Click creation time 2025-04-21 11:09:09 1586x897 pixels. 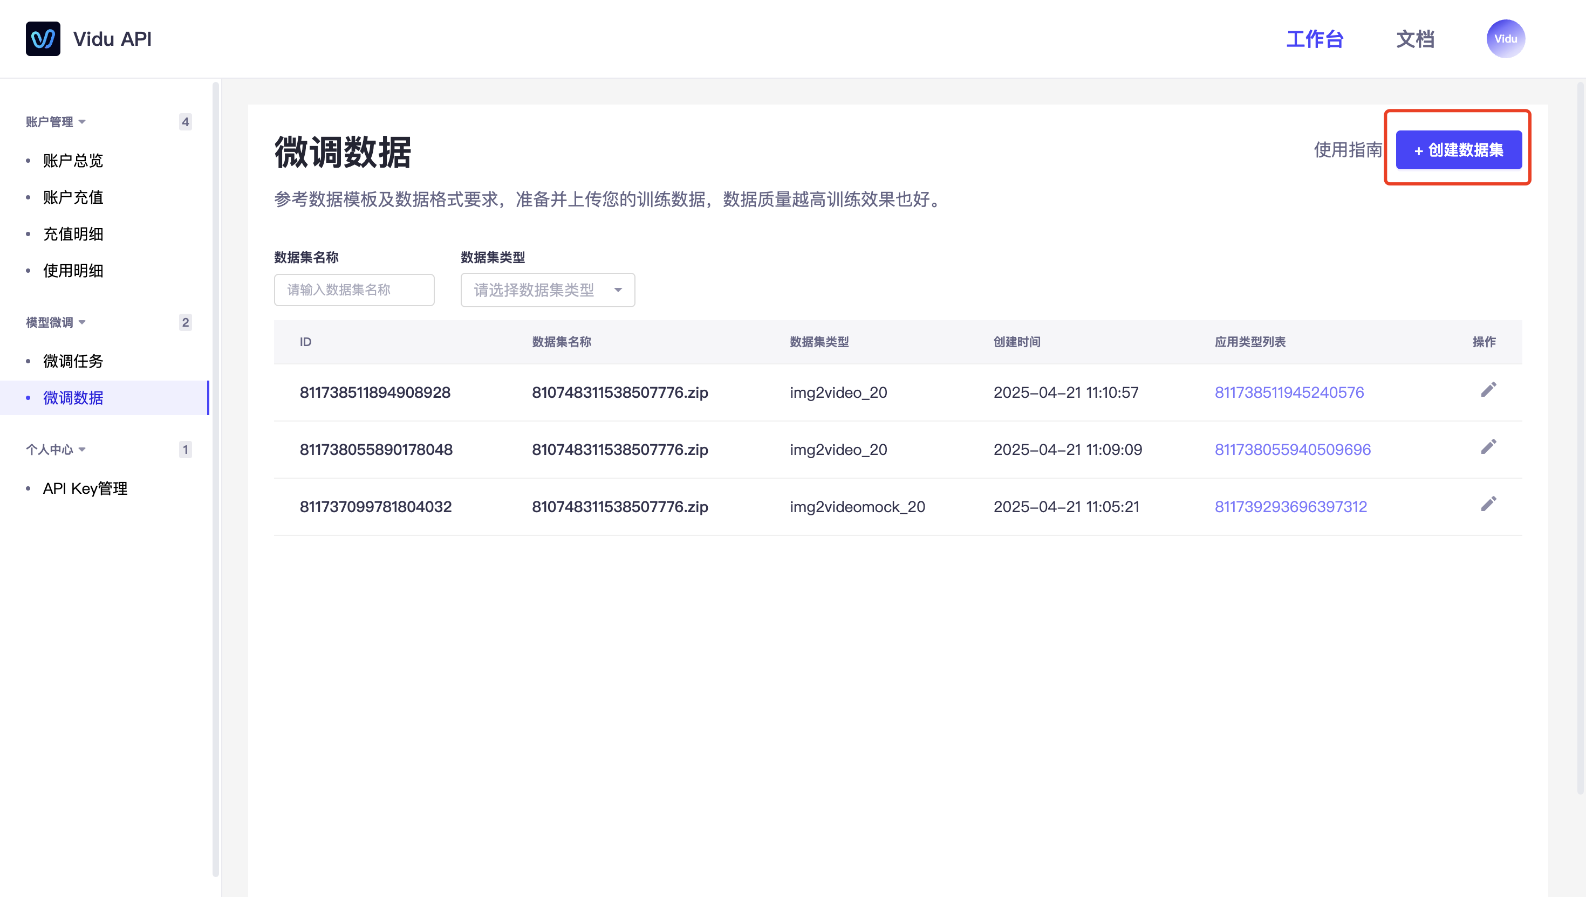[x=1068, y=450]
